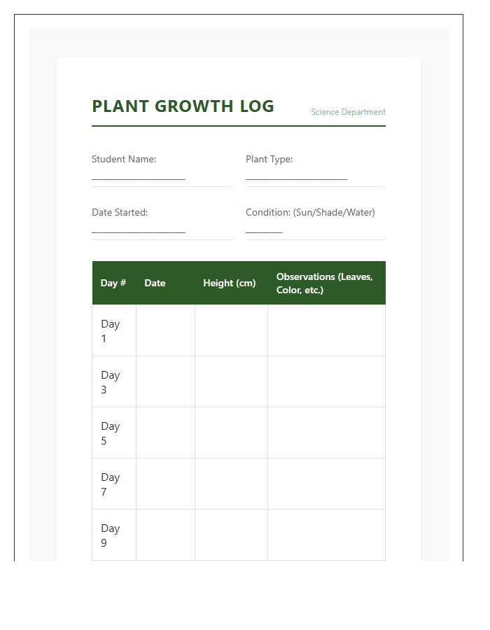
Task: Click the Observations cell for Day 3
Action: pyautogui.click(x=326, y=381)
